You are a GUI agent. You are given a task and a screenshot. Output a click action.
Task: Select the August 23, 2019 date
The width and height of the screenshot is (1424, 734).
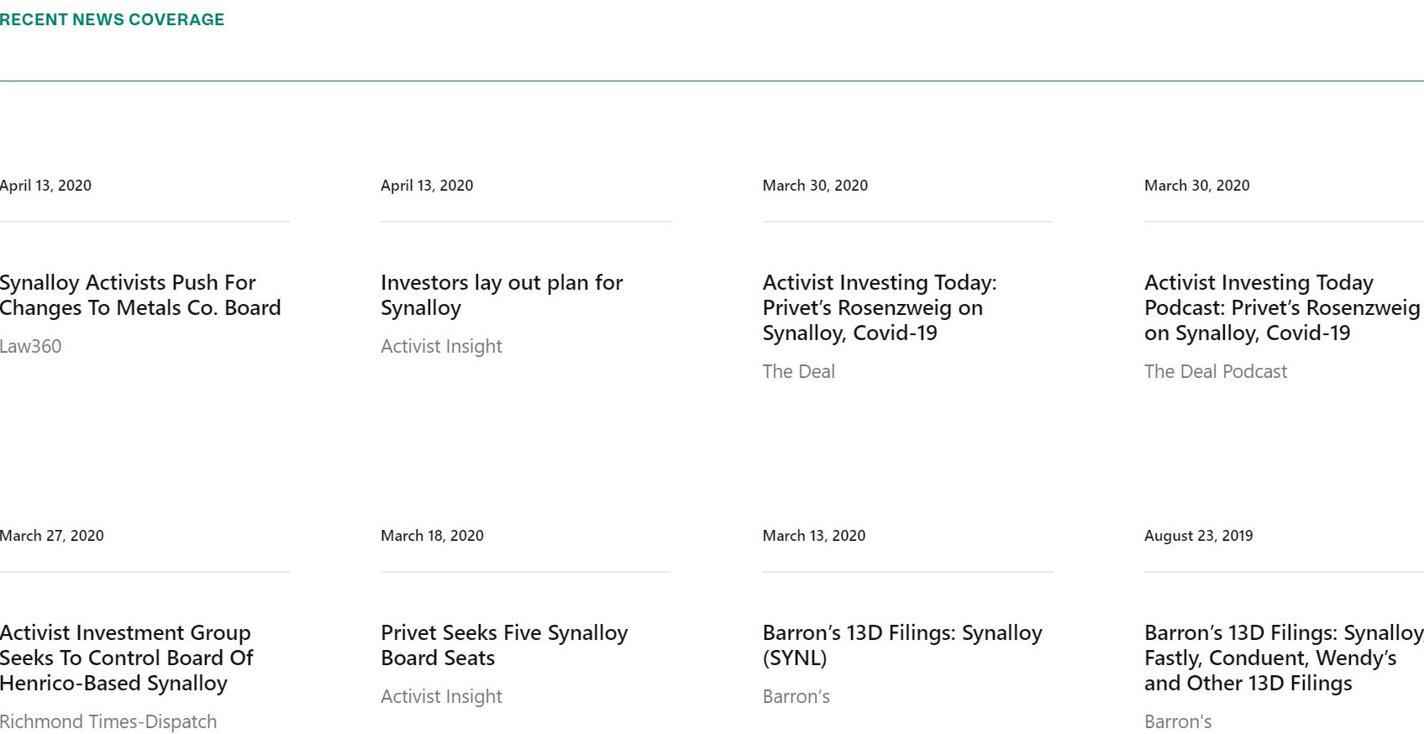tap(1198, 536)
